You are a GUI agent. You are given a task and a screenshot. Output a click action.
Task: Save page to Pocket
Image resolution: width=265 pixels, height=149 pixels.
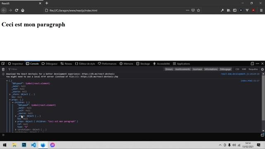click(193, 10)
